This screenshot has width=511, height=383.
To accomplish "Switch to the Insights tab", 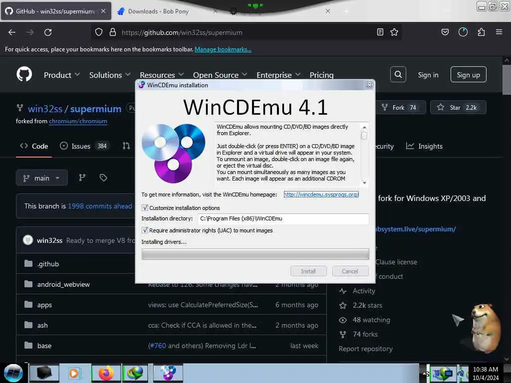I will [424, 146].
